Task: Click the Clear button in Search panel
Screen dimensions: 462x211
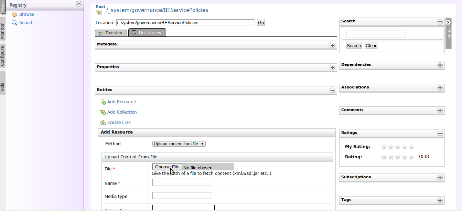Action: click(x=371, y=45)
